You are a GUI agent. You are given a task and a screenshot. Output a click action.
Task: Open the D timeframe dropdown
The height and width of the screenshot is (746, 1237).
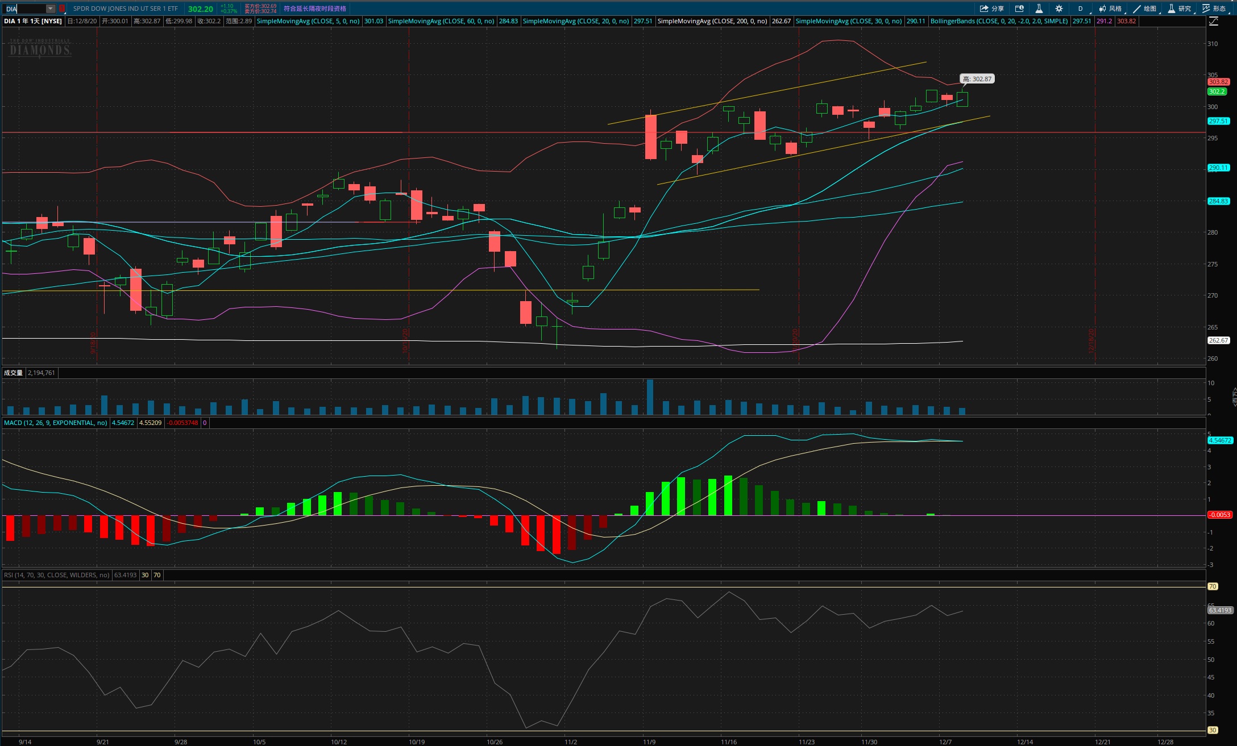pos(1081,9)
